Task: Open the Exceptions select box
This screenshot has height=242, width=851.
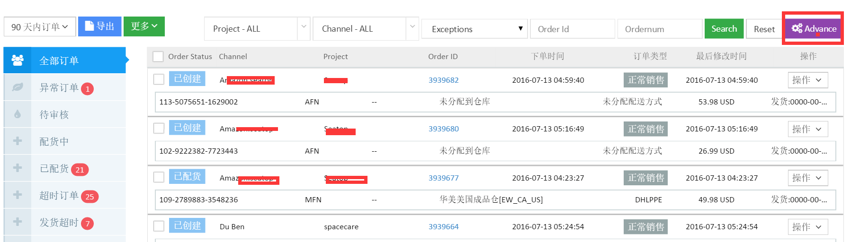Action: point(475,29)
